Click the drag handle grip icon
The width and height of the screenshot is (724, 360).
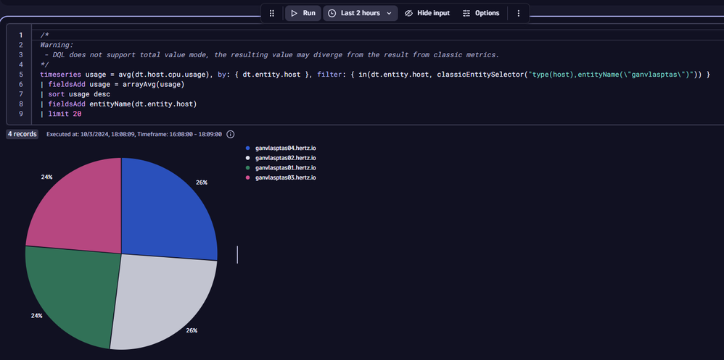coord(272,13)
